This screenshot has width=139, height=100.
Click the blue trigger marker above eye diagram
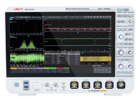[78, 33]
